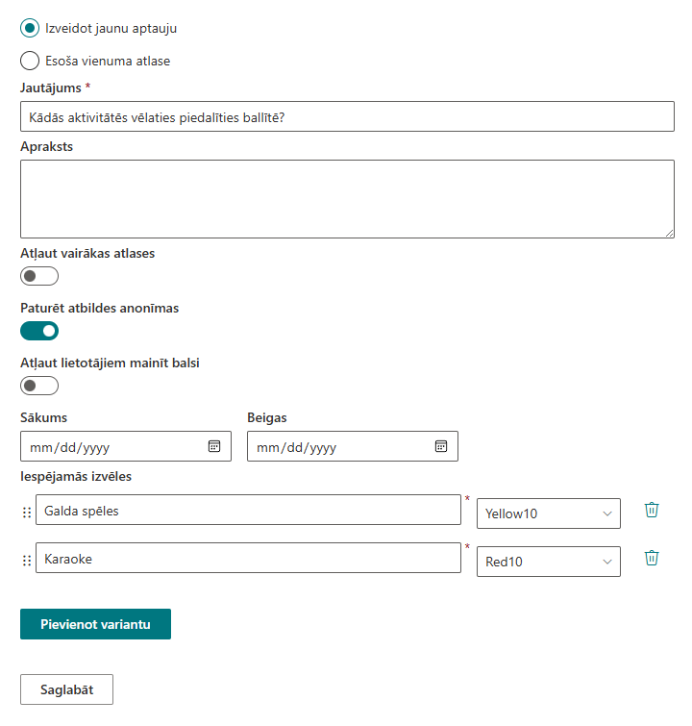
Task: Enable the Atļaut vairākas atlases toggle
Action: pyautogui.click(x=39, y=276)
